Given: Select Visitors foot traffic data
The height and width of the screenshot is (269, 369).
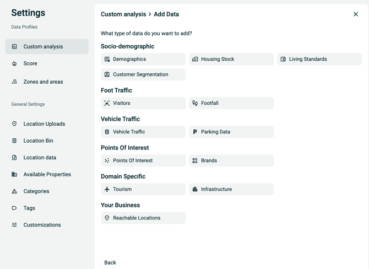Looking at the screenshot, I should [x=143, y=103].
